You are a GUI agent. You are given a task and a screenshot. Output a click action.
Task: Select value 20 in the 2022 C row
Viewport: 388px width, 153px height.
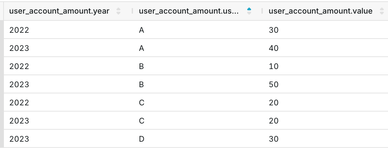tap(274, 103)
